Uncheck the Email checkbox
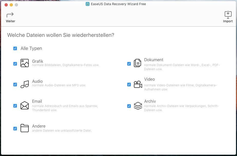The width and height of the screenshot is (237, 156). [x=15, y=106]
